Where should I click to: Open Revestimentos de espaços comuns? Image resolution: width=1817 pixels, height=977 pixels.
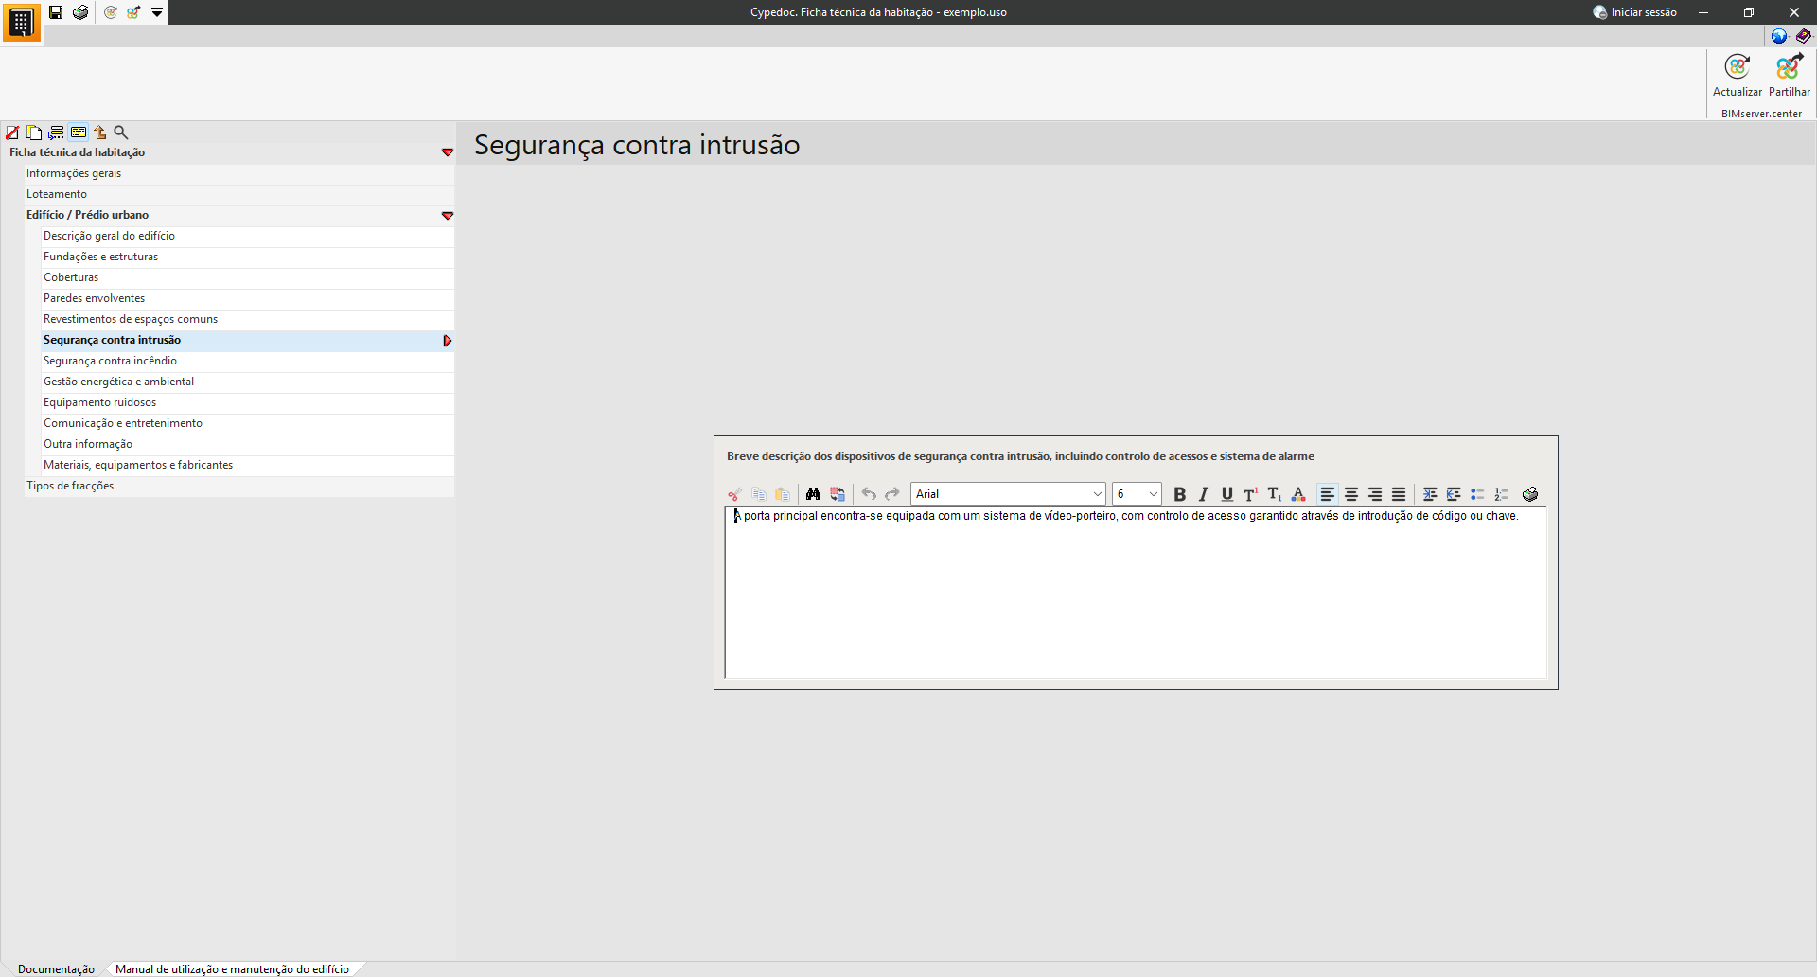248,319
